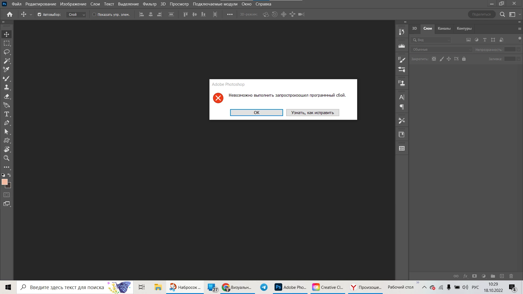This screenshot has height=294, width=523.
Task: Click the Home icon in options bar
Action: (x=10, y=14)
